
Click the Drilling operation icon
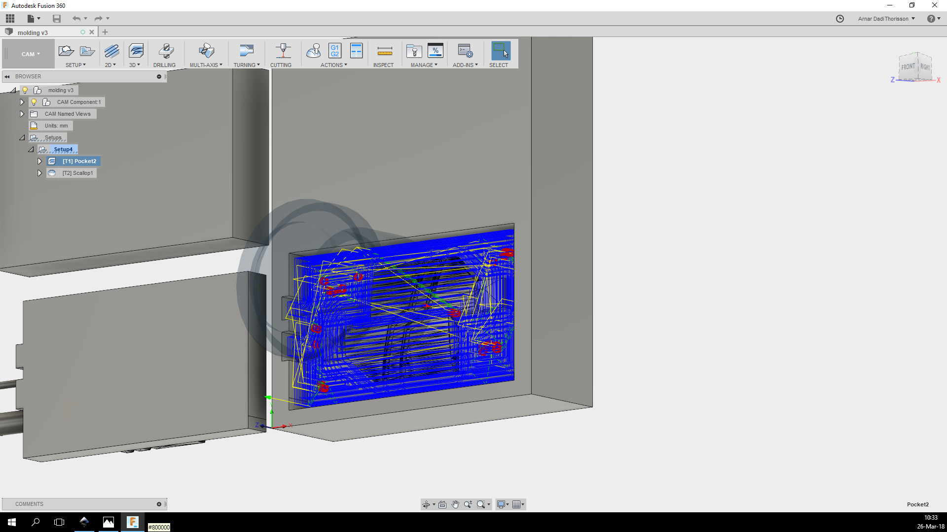pyautogui.click(x=165, y=51)
